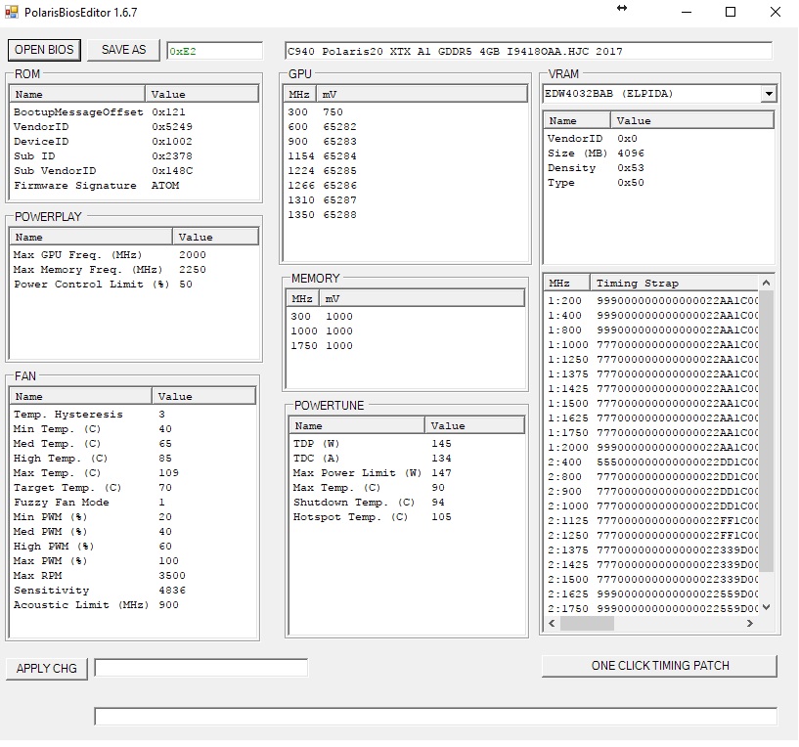This screenshot has width=799, height=747.
Task: Click Name column header in POWERTUNE table
Action: [x=357, y=426]
